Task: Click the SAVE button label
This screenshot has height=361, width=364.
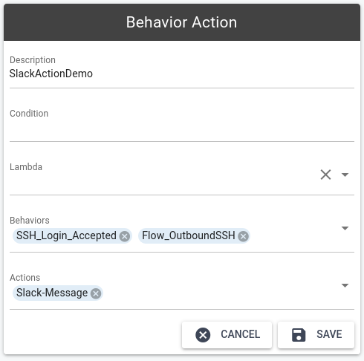Action: click(x=329, y=334)
